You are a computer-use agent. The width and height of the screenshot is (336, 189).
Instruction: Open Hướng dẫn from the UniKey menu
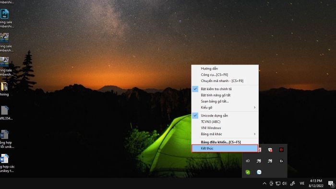tap(225, 69)
